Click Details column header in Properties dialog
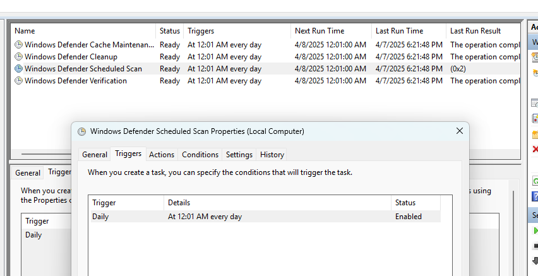 pos(277,203)
